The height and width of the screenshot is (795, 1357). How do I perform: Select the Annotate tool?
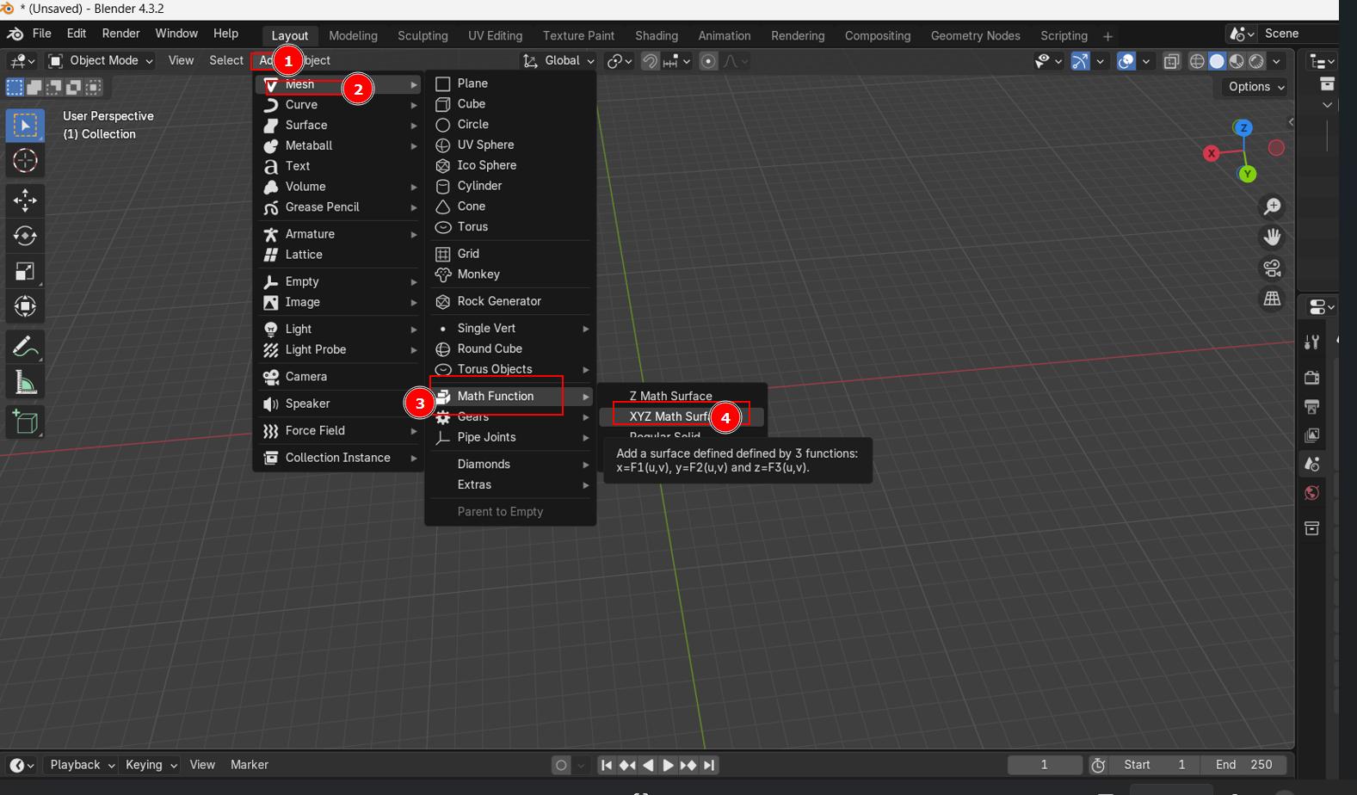click(25, 347)
